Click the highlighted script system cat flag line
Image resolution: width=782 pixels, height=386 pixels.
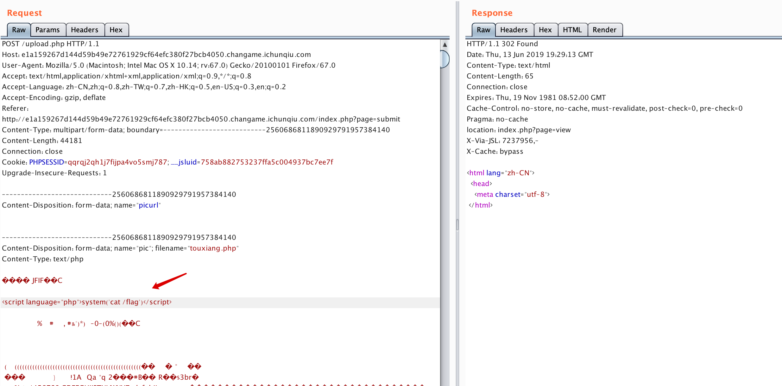pos(87,302)
